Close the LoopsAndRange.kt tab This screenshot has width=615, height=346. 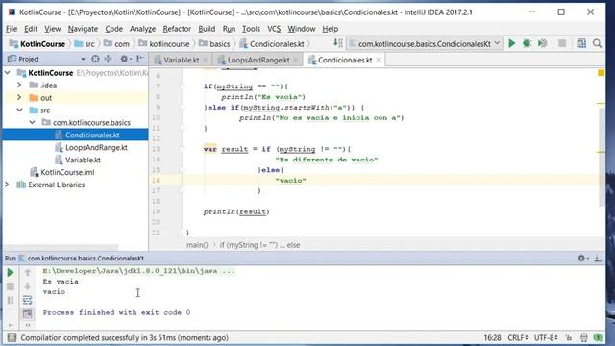click(296, 60)
